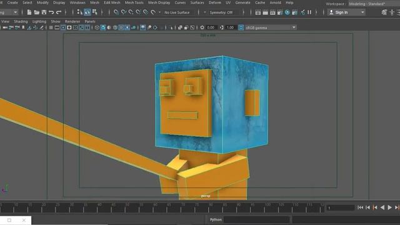Choose Select by object type icon

pos(87,12)
